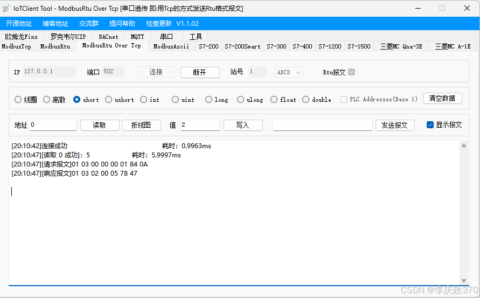Minimize the IoTClient Tool window

(x=418, y=8)
